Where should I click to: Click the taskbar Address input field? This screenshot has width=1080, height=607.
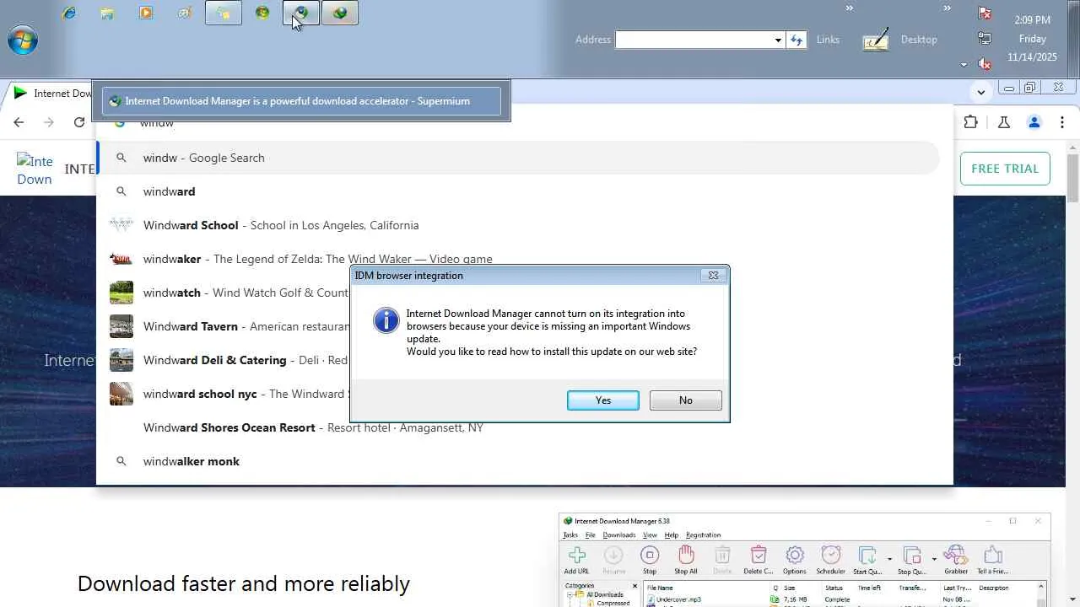694,40
